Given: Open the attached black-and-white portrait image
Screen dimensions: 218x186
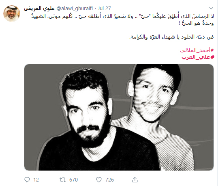Looking at the screenshot, I should (119, 117).
